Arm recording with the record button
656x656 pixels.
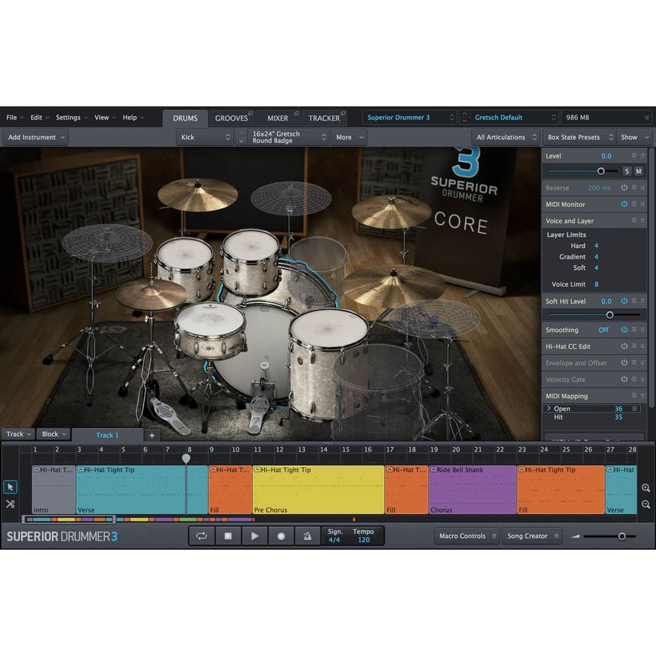281,536
